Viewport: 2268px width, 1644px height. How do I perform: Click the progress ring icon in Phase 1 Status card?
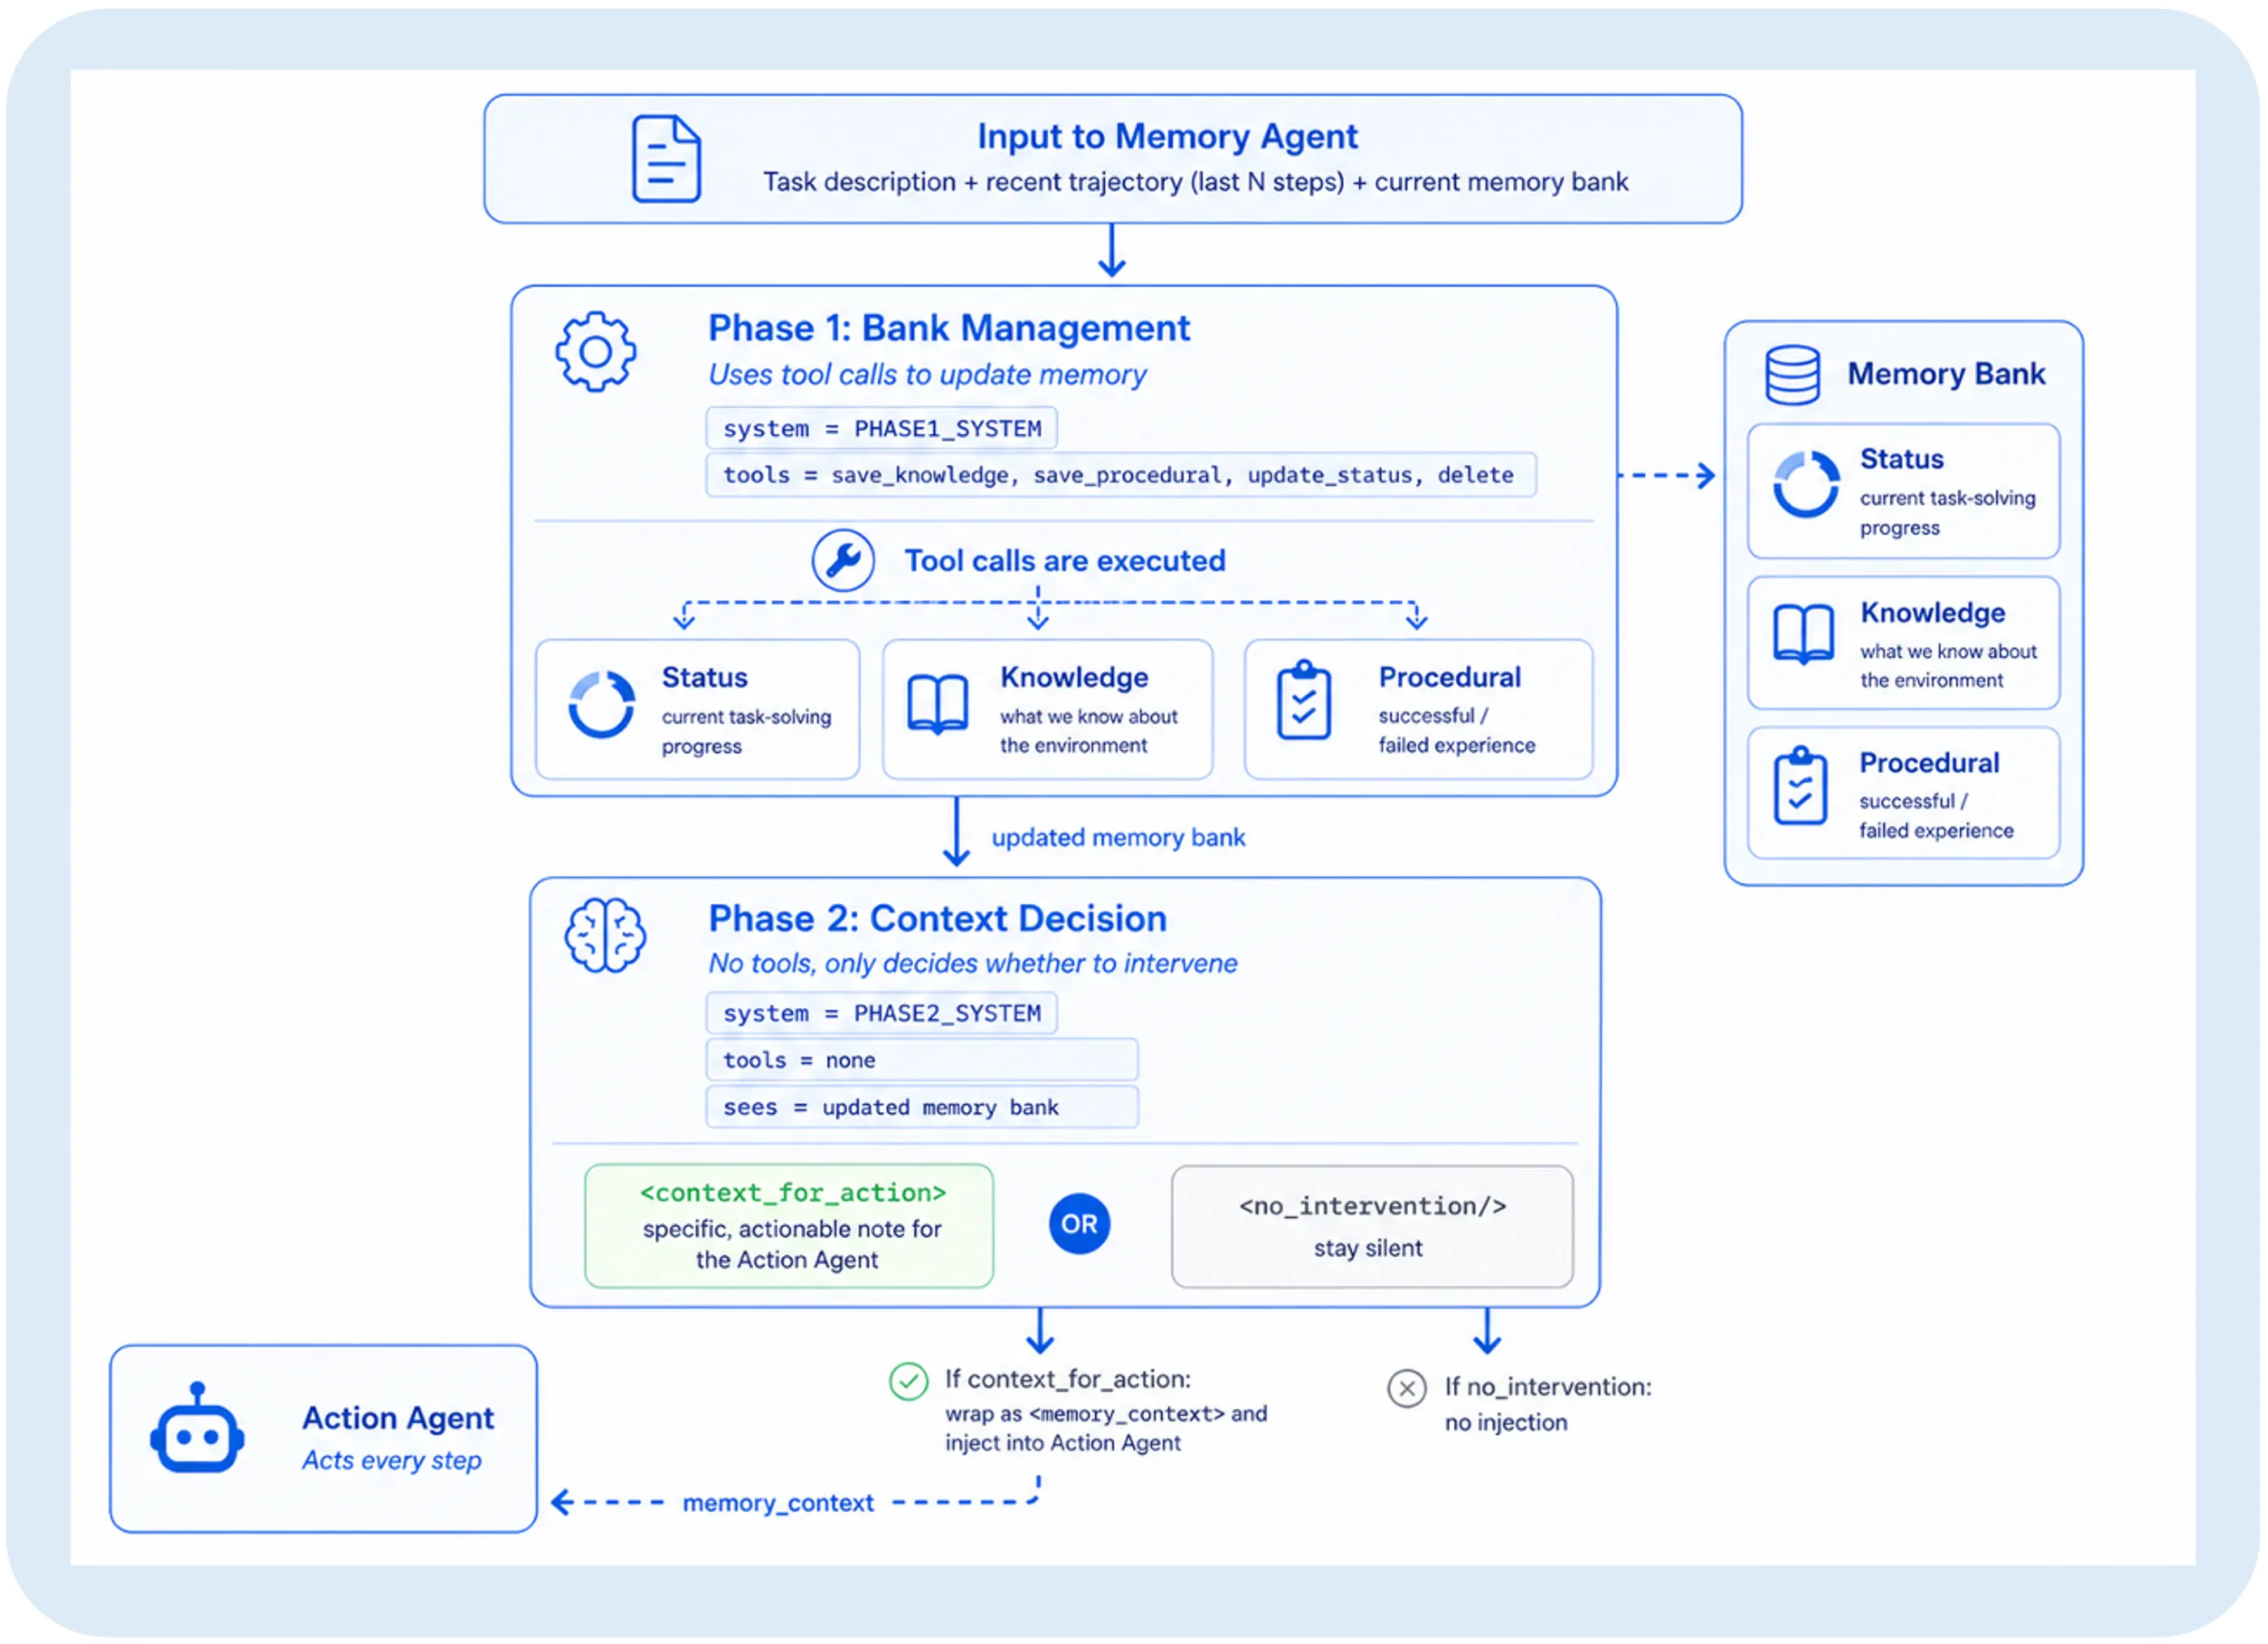pos(601,705)
